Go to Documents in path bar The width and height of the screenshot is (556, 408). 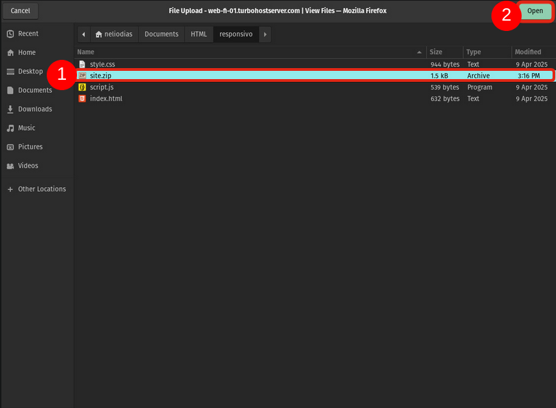[x=162, y=34]
